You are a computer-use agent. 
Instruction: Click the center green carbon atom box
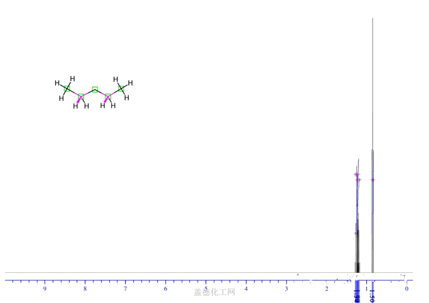95,89
